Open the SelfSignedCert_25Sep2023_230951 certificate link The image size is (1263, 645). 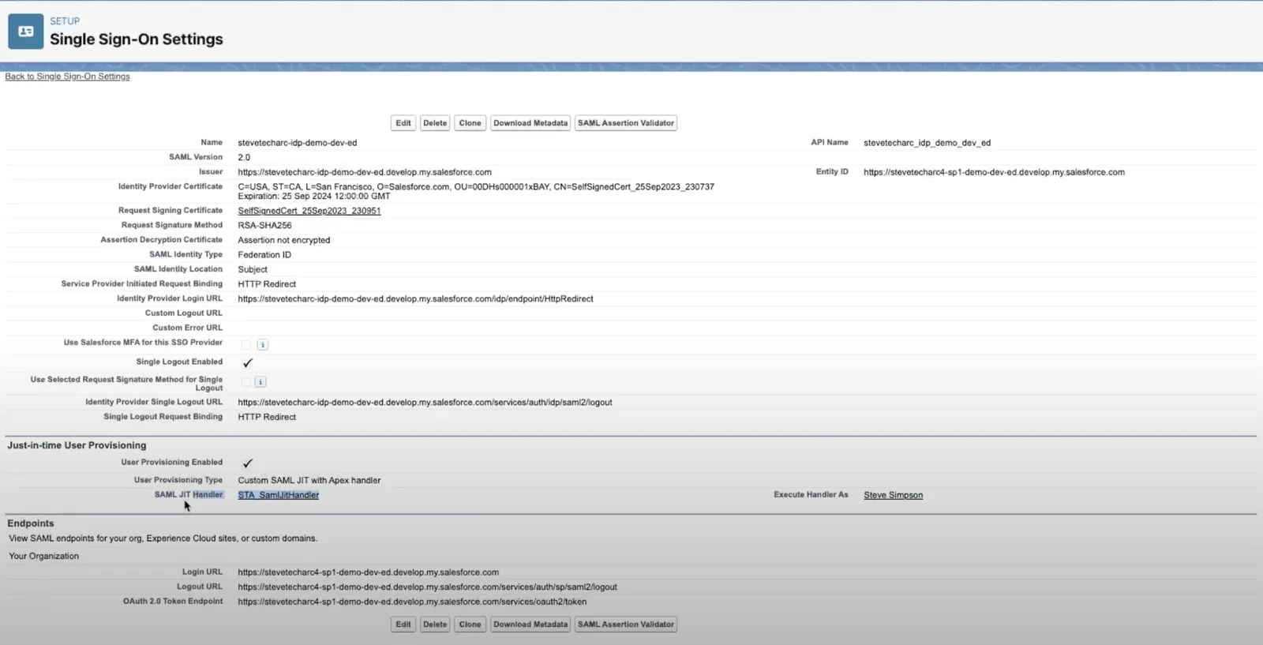pos(309,211)
